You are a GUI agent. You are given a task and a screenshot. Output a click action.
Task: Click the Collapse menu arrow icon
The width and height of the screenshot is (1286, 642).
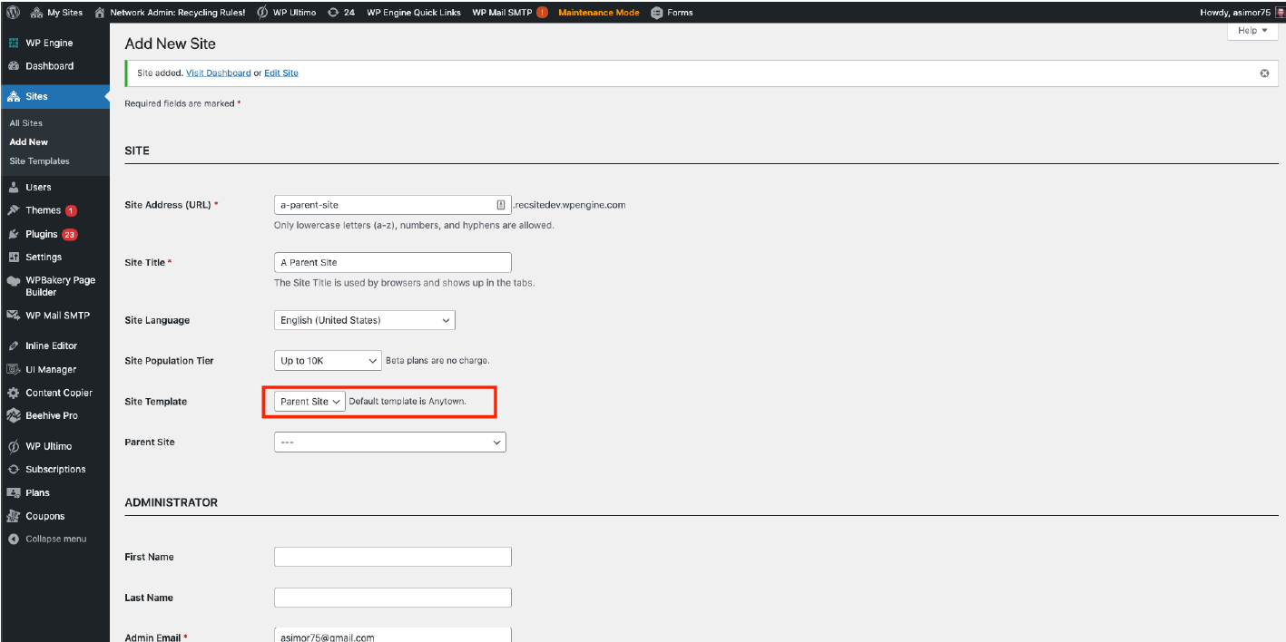click(14, 539)
